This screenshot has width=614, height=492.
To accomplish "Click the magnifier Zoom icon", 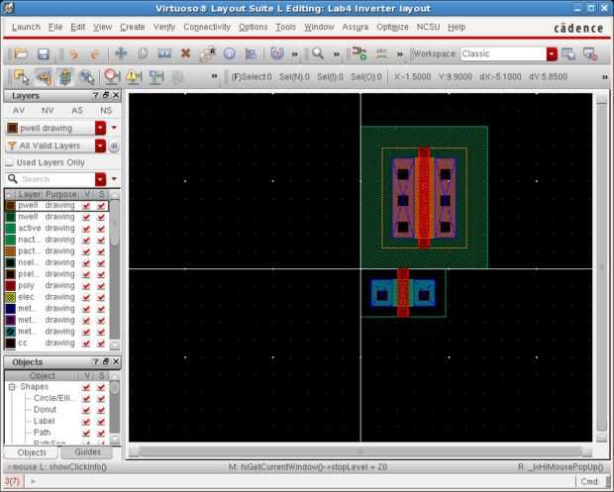I will pos(318,53).
